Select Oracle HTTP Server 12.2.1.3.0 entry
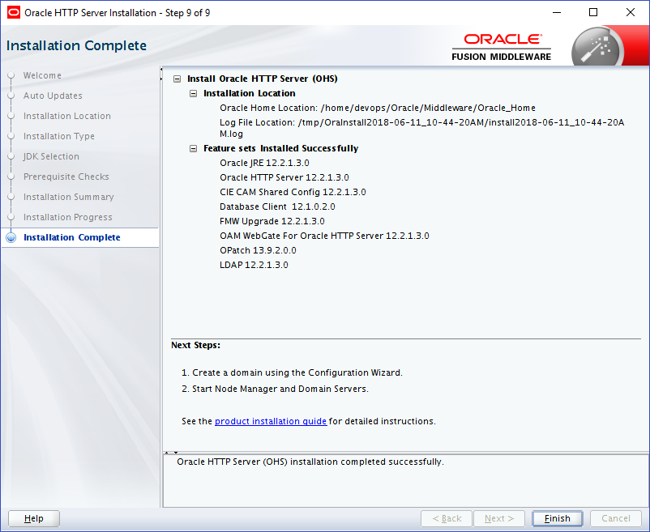The height and width of the screenshot is (532, 650). tap(284, 177)
